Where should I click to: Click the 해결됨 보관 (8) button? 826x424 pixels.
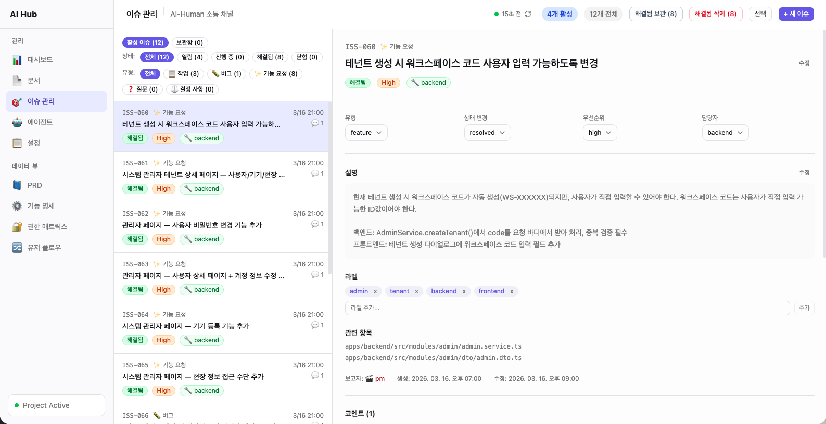click(656, 14)
